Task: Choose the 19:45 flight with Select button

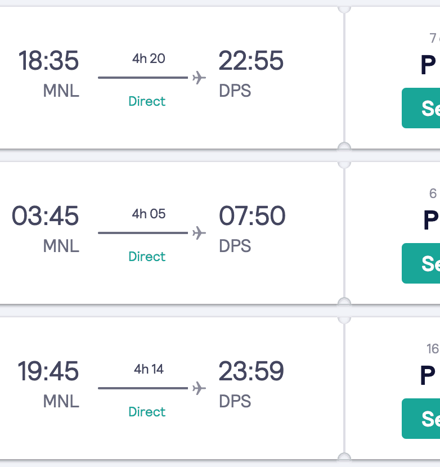Action: (x=421, y=419)
